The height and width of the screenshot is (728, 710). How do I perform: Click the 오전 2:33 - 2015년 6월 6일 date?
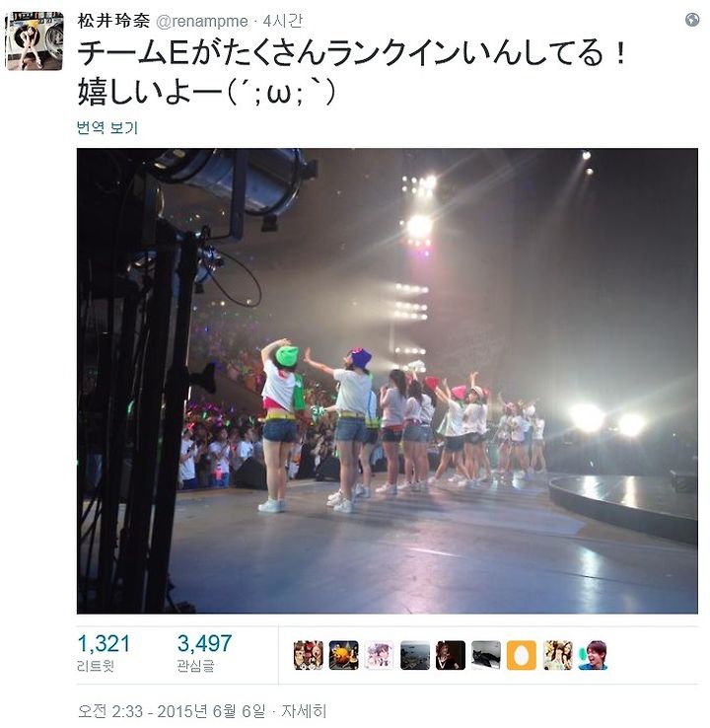pos(172,711)
